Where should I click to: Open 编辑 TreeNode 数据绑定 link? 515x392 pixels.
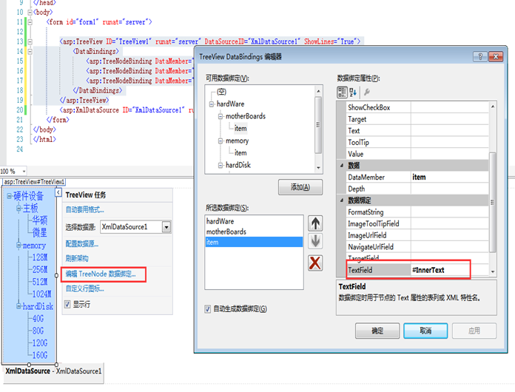tap(100, 274)
